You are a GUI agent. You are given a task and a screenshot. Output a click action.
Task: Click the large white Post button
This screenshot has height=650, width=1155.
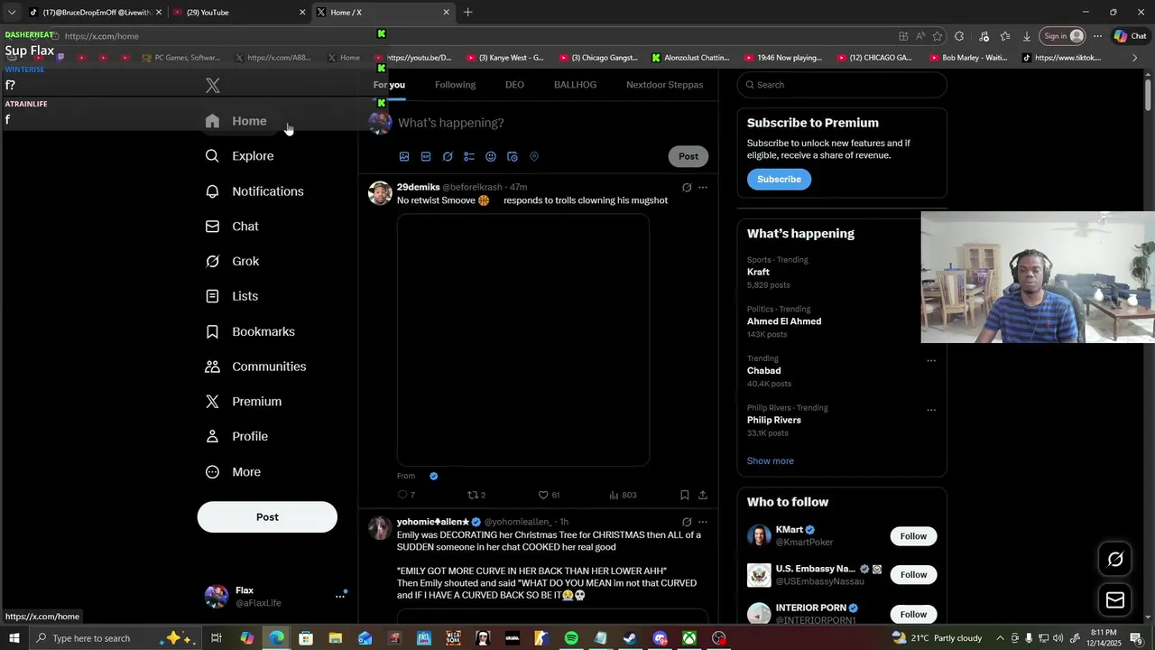coord(267,517)
